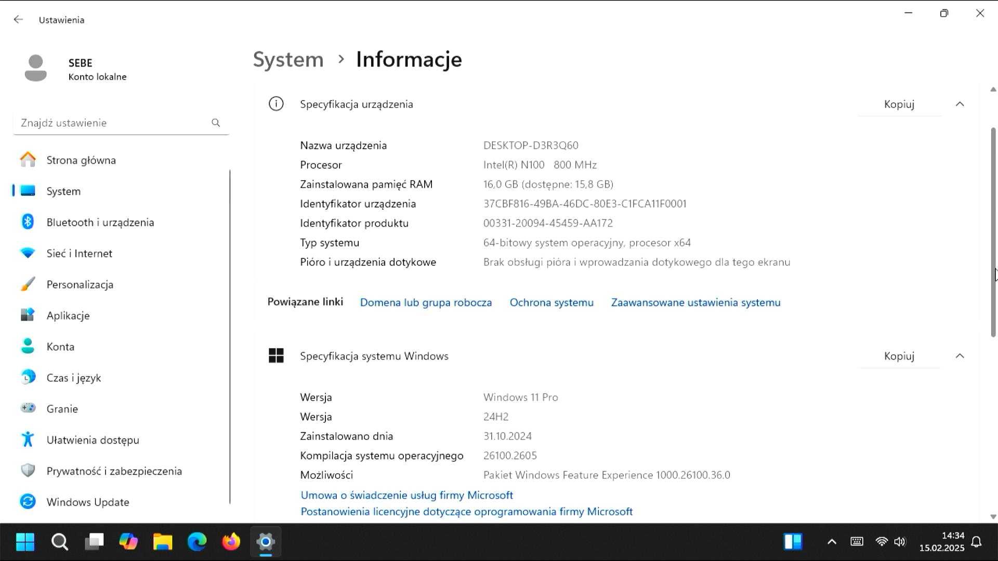Click the Personalizacja paintbrush icon
998x561 pixels.
click(28, 284)
